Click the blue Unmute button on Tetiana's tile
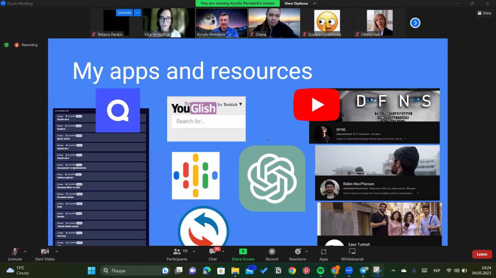Image resolution: width=496 pixels, height=278 pixels. [124, 12]
